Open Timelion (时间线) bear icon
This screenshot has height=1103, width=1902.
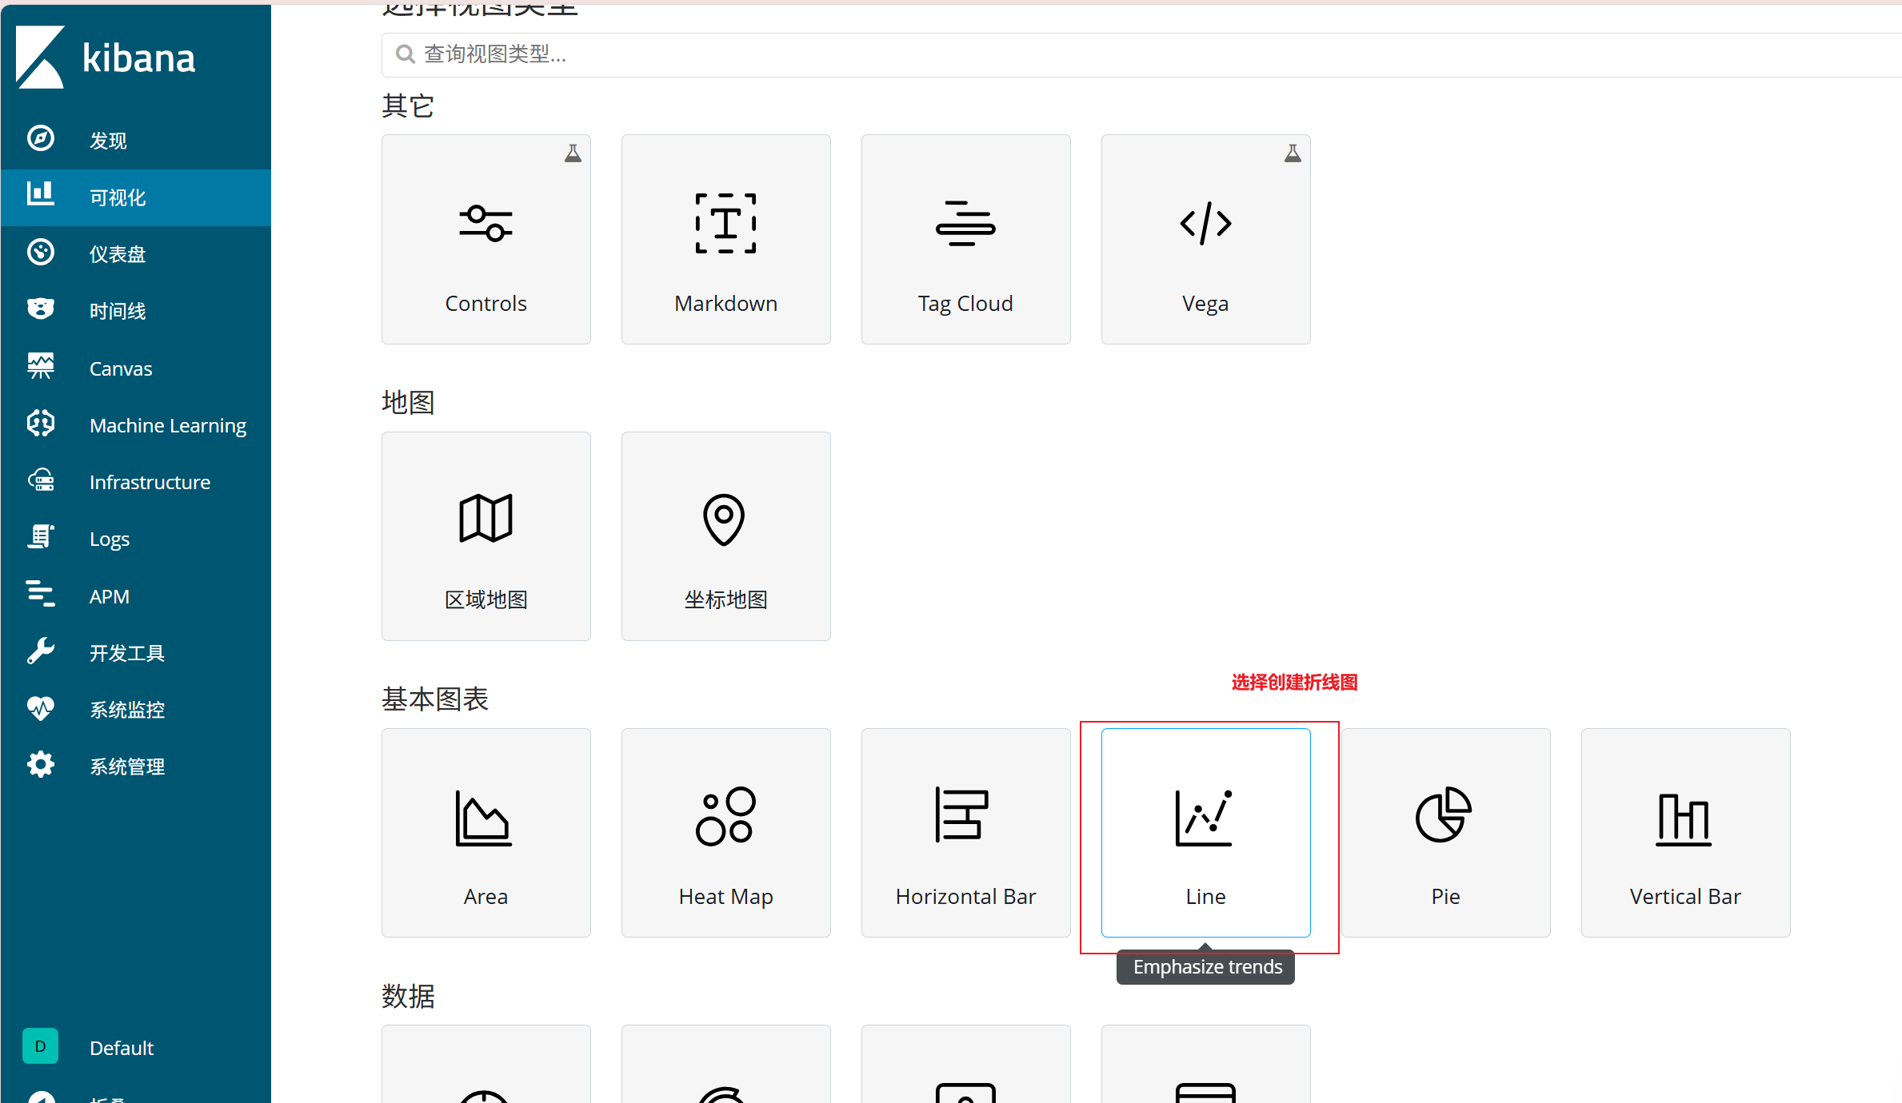(40, 309)
